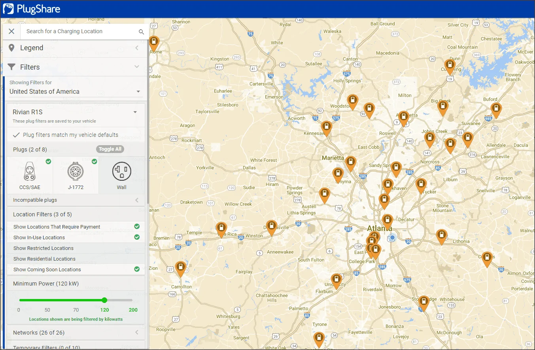
Task: Open the charger pin at Conyers
Action: coord(487,259)
